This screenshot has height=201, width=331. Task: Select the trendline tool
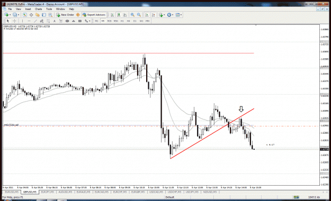coord(35,21)
